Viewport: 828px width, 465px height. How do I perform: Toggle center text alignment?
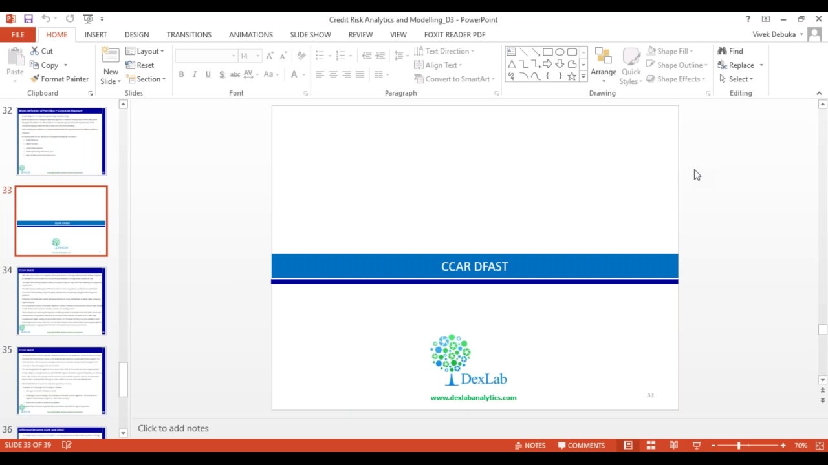(x=333, y=74)
